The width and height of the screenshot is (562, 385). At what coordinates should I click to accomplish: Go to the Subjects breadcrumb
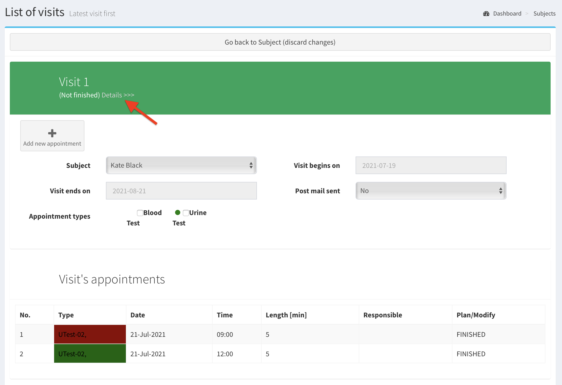pos(544,14)
